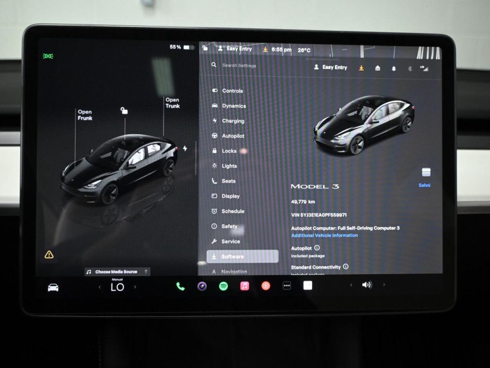
Task: Open the phone app in bottom bar
Action: 180,286
